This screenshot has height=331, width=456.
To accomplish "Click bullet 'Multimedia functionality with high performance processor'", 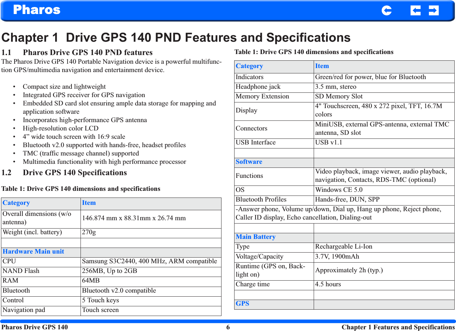I will point(105,162).
